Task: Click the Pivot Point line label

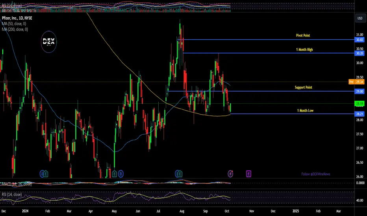Action: [x=303, y=35]
